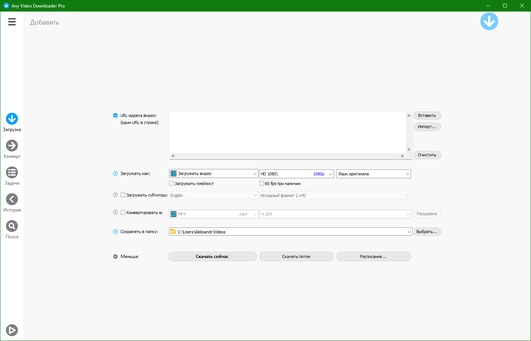Collapse options with the Меньше expander
Screen dimensions: 531x341
(116, 256)
